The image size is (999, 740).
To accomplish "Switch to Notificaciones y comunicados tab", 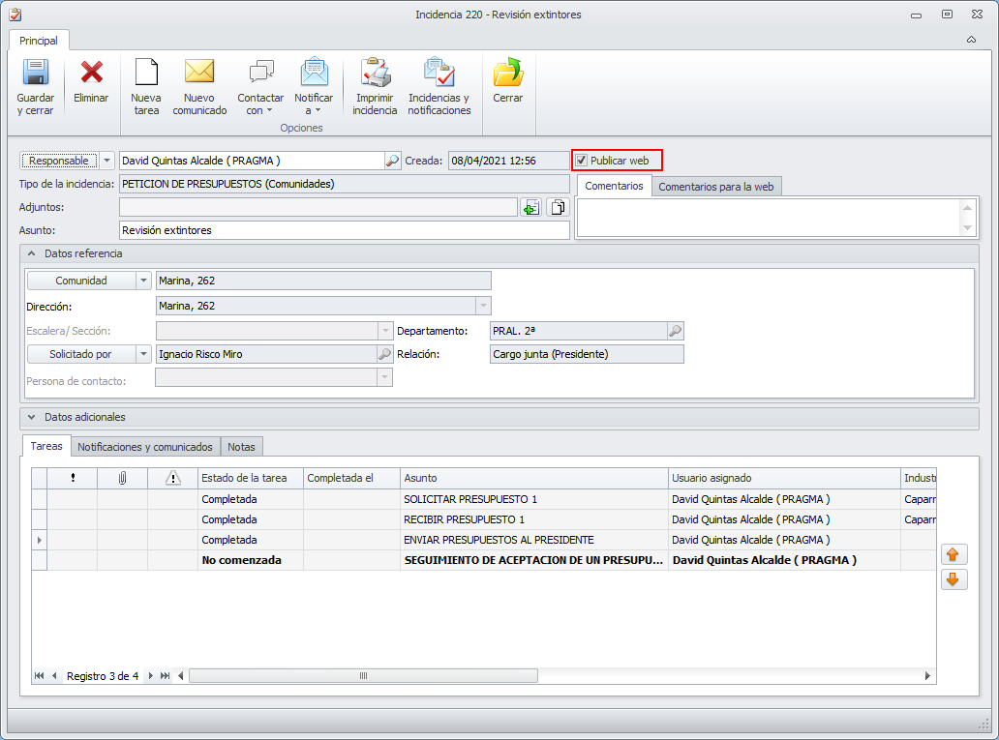I will [145, 447].
